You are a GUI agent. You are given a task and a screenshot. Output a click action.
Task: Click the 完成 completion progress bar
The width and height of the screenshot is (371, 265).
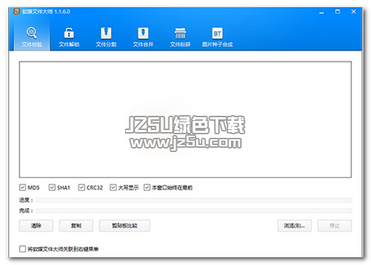(x=194, y=210)
